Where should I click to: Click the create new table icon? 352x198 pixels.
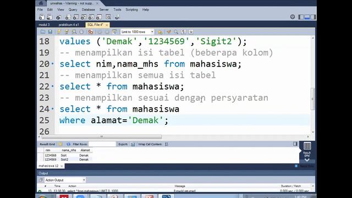point(76,17)
